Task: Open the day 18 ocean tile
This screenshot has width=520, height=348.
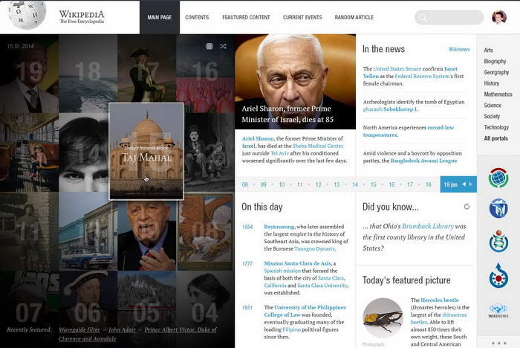Action: point(88,74)
